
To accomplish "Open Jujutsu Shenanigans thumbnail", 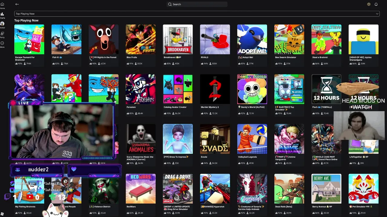I will [364, 39].
